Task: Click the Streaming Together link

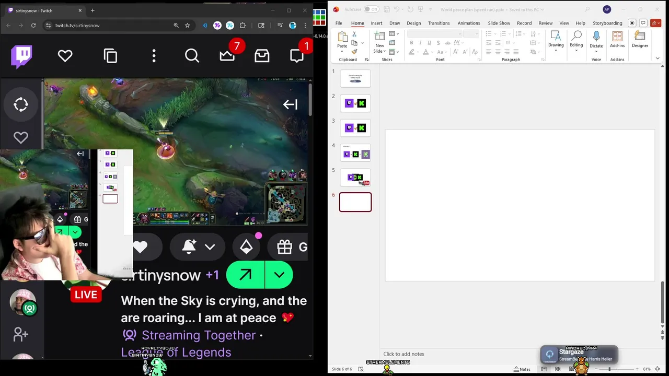Action: 199,335
